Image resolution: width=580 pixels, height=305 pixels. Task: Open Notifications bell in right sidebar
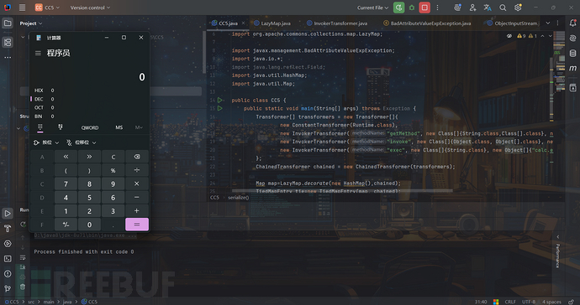click(x=573, y=23)
